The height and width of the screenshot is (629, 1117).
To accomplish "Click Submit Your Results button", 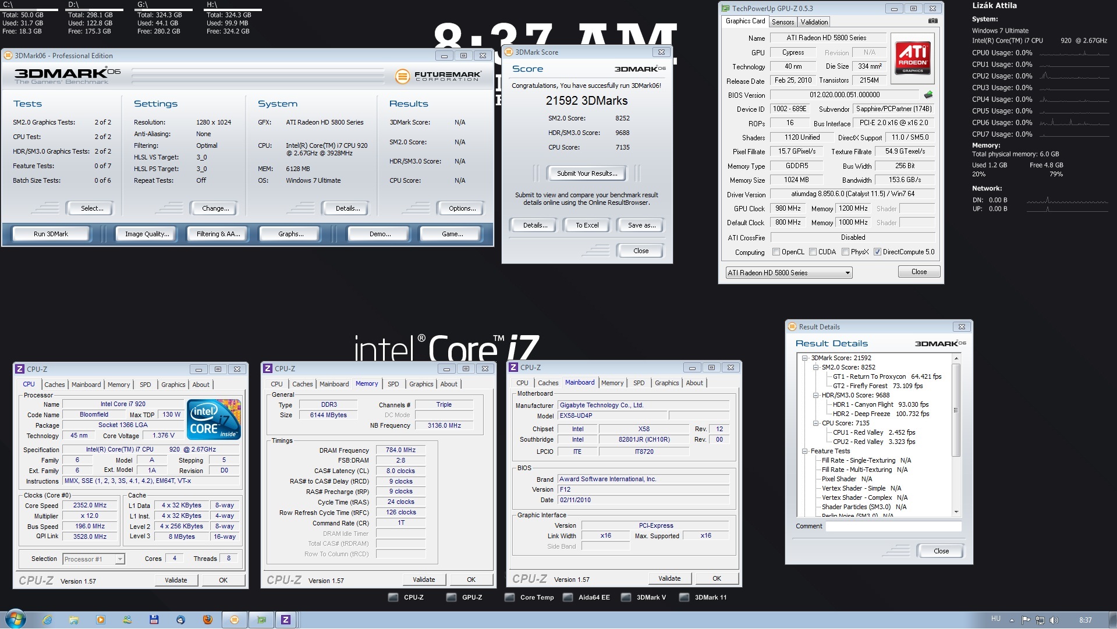I will (587, 173).
